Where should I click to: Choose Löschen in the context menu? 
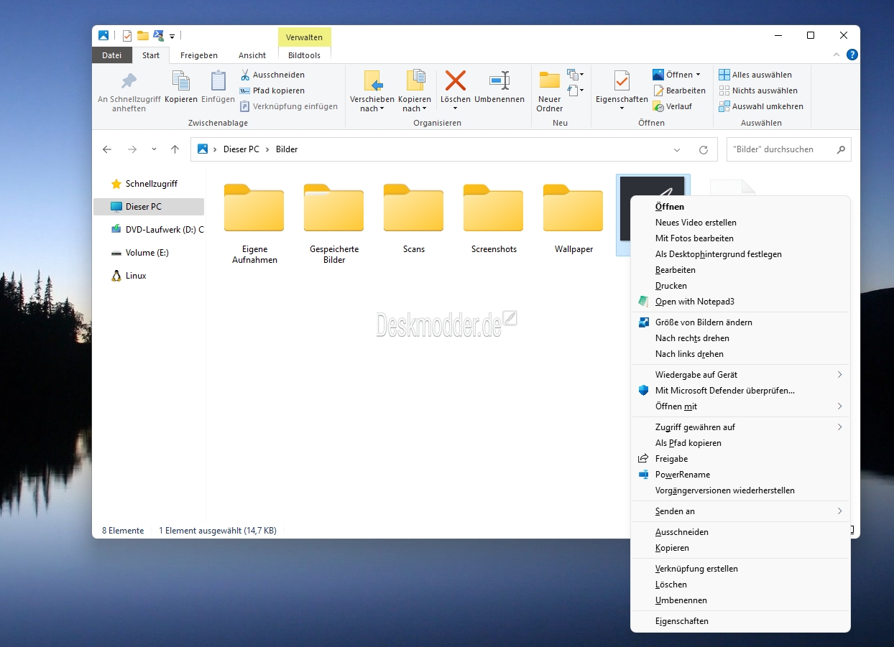(x=740, y=585)
